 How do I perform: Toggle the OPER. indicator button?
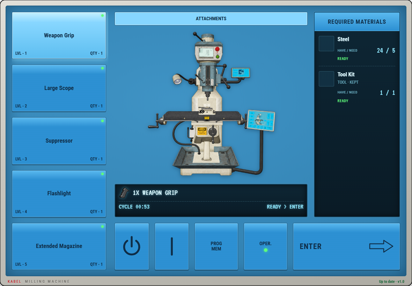tap(265, 246)
